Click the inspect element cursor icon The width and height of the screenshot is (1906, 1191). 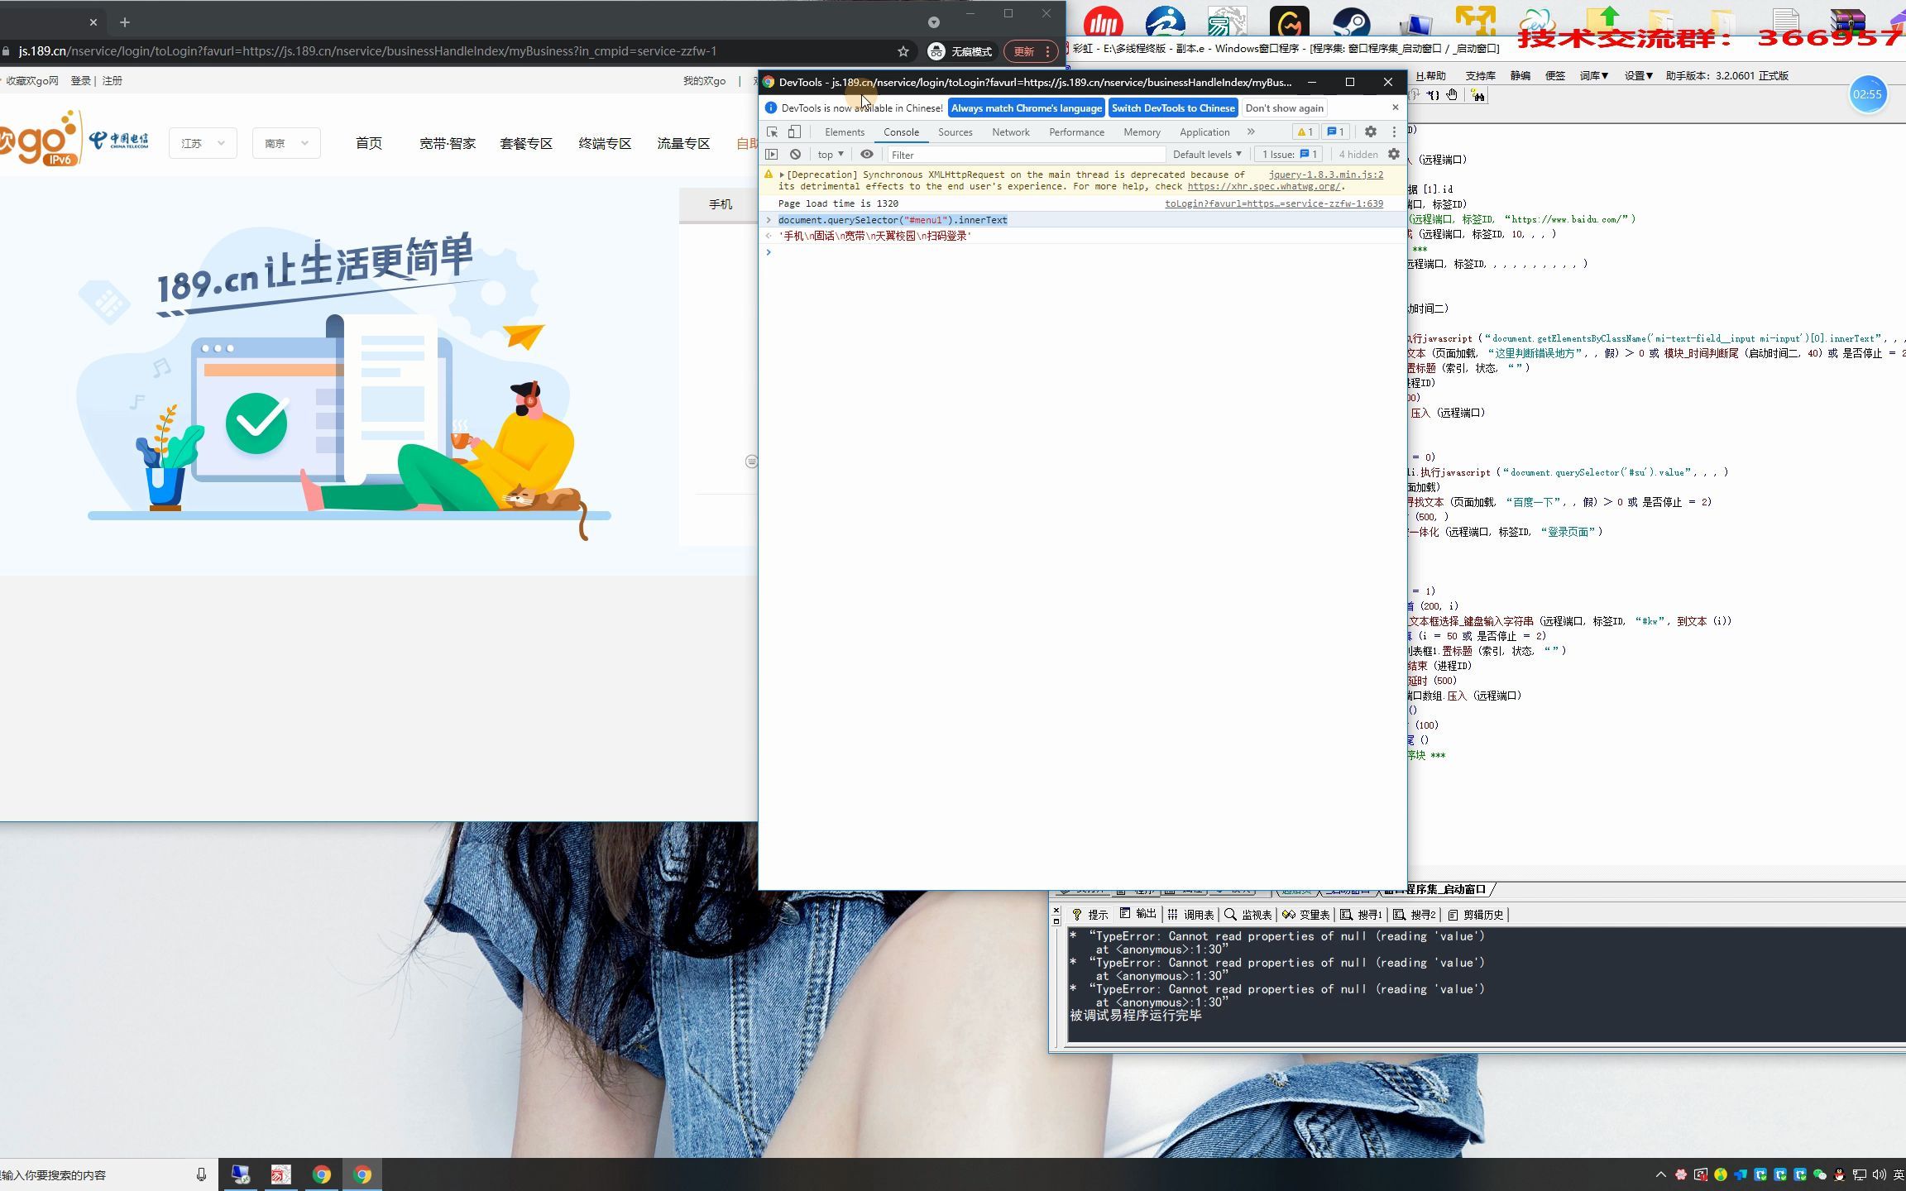[x=773, y=131]
